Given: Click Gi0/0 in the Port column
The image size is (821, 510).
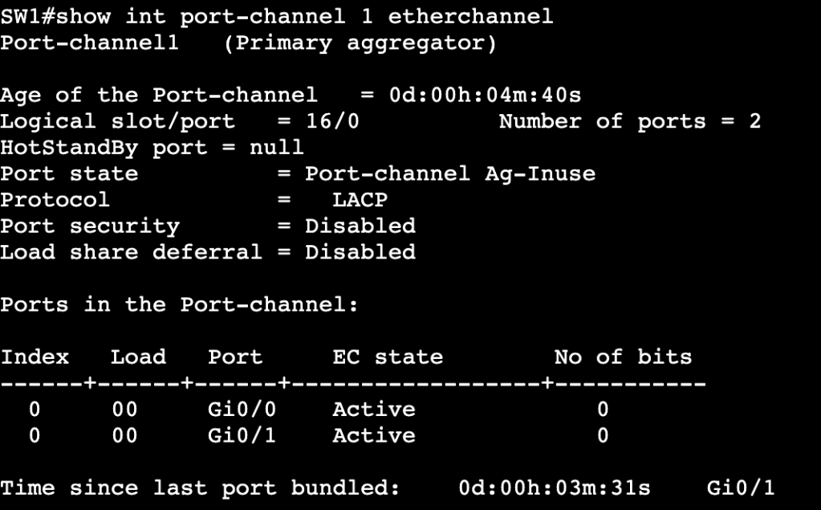Looking at the screenshot, I should [234, 410].
